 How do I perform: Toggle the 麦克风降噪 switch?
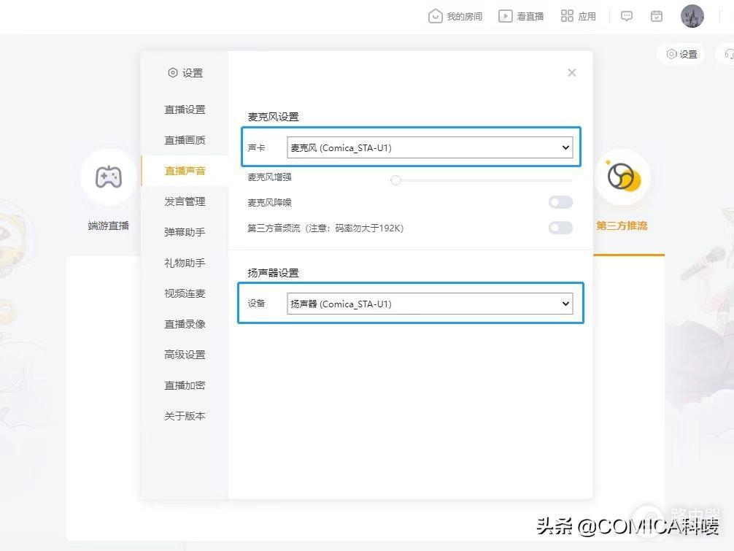tap(560, 202)
